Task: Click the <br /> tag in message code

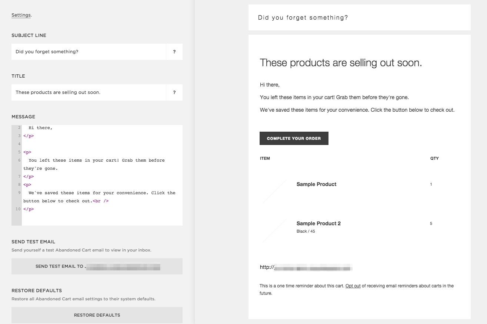Action: (100, 201)
